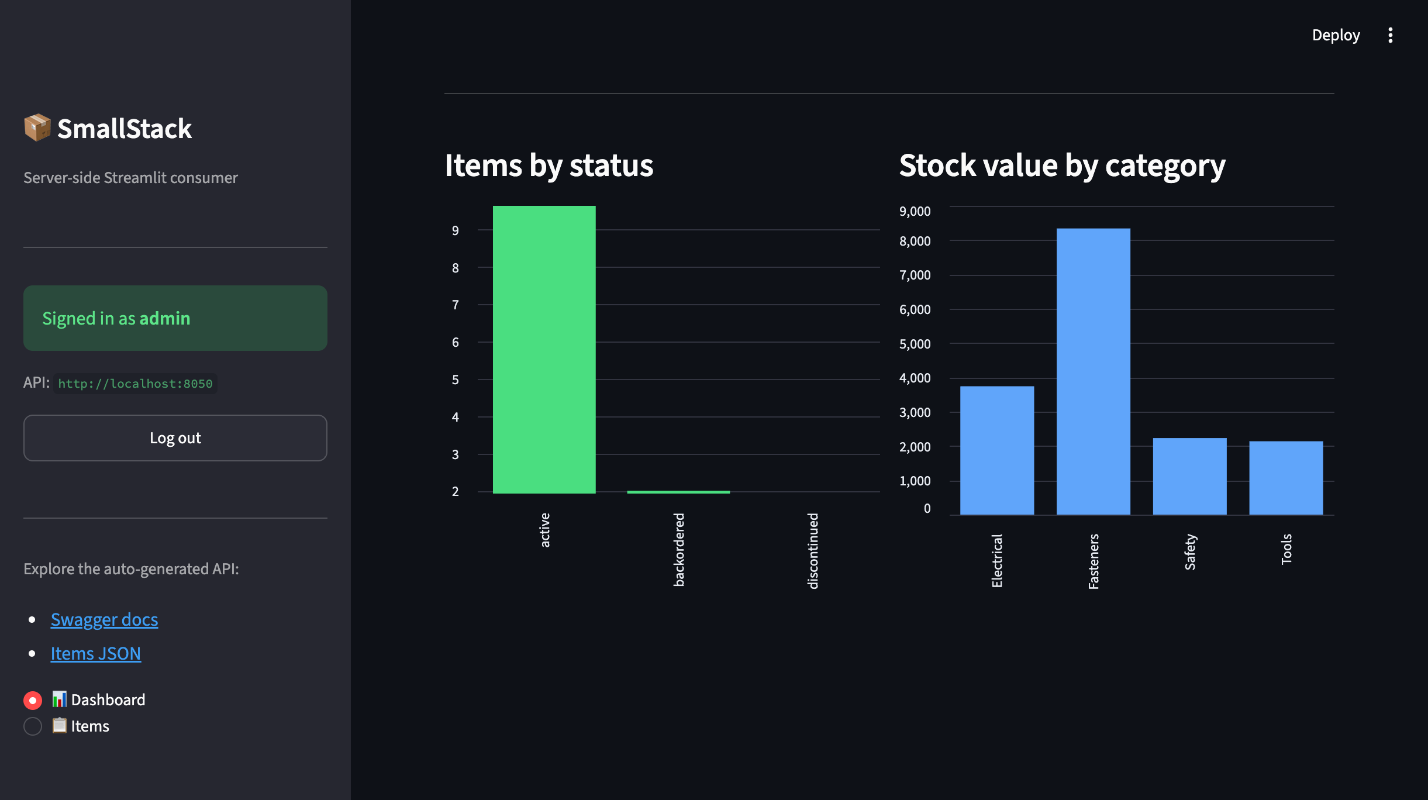1428x800 pixels.
Task: Click the 9,000 y-axis value label
Action: (x=915, y=211)
